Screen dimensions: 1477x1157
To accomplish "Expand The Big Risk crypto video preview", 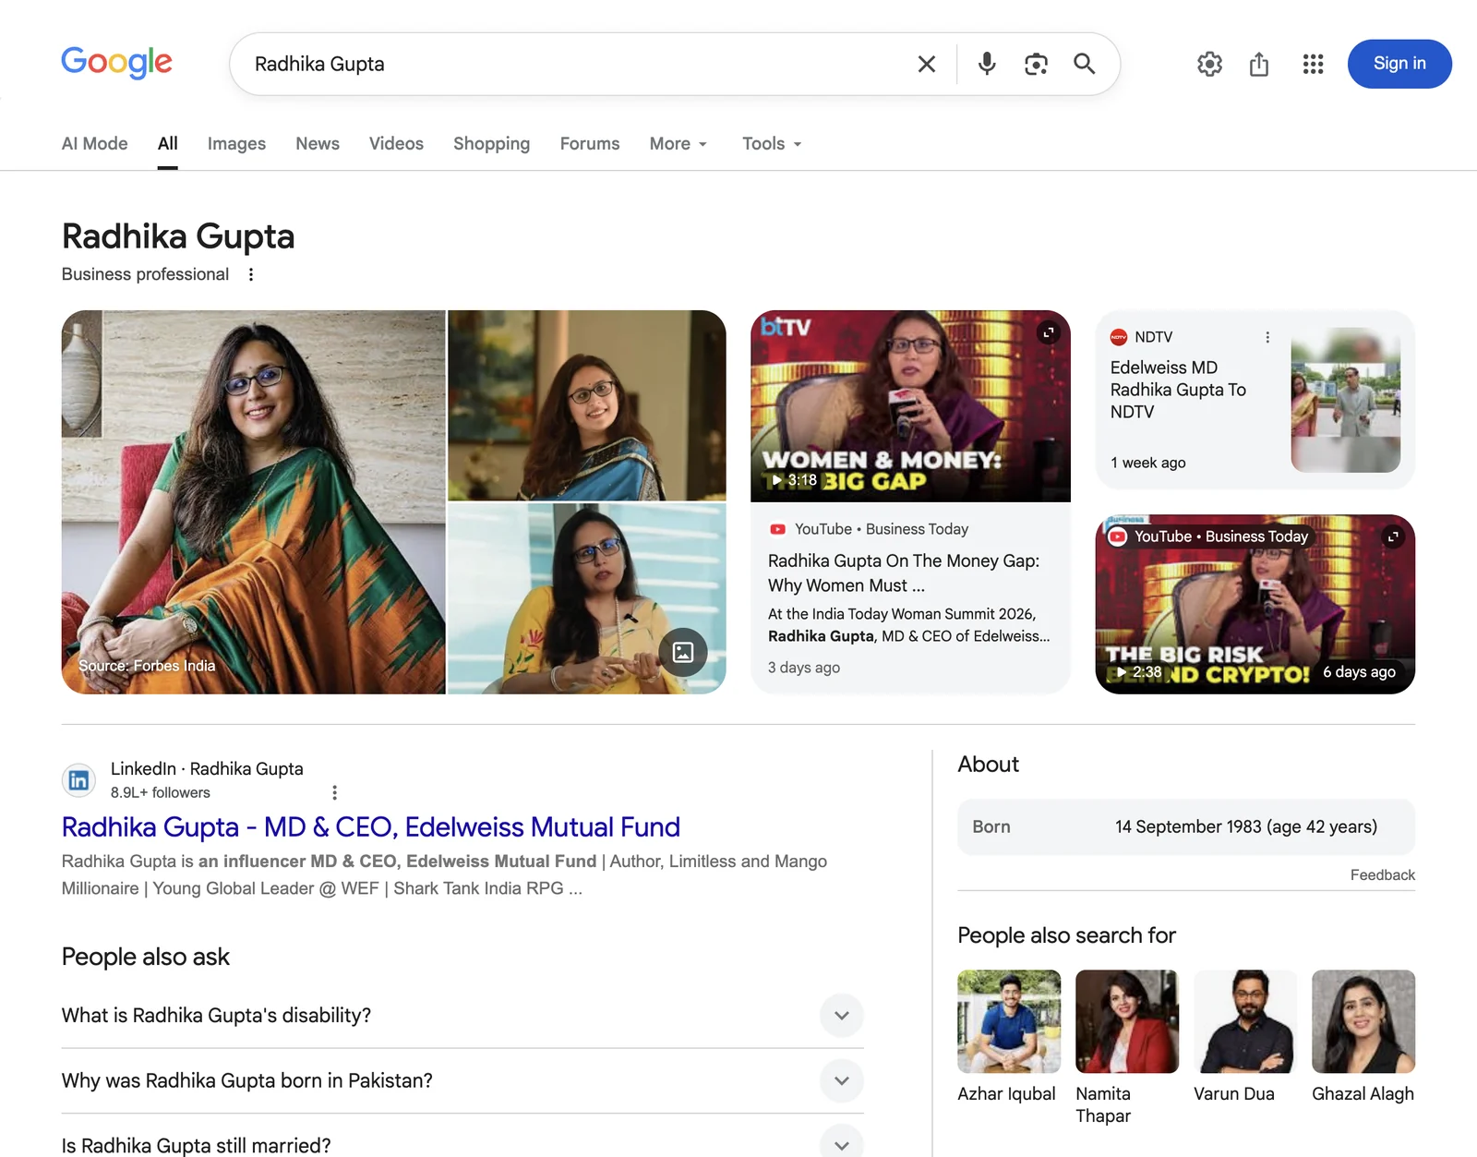I will [x=1393, y=536].
